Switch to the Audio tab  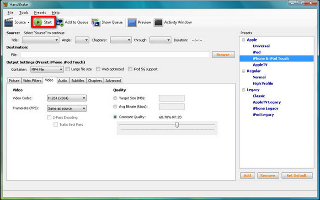[63, 81]
